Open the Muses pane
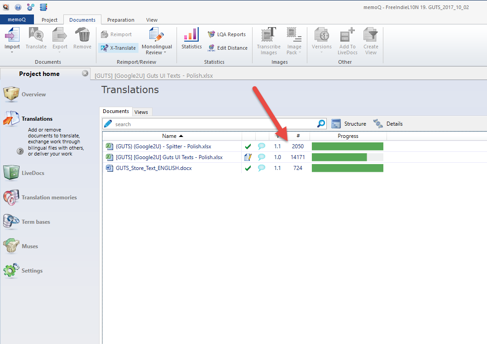This screenshot has height=344, width=487. [x=21, y=246]
